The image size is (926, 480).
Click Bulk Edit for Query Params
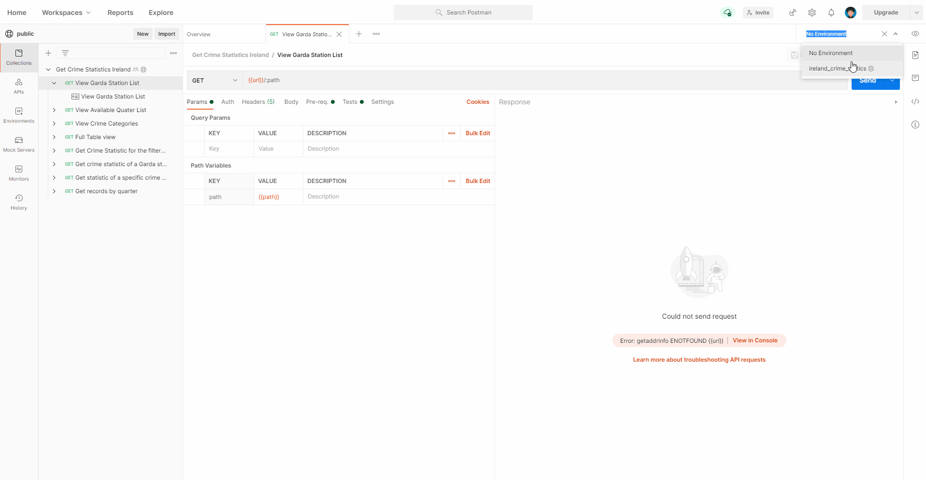click(478, 133)
